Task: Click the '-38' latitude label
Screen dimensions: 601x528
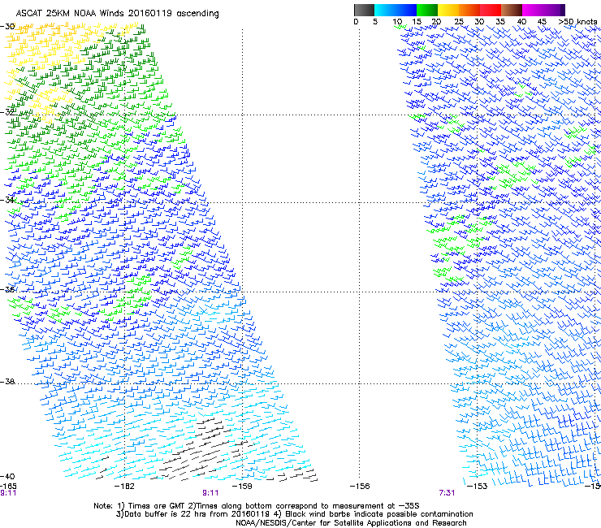Action: pos(8,382)
